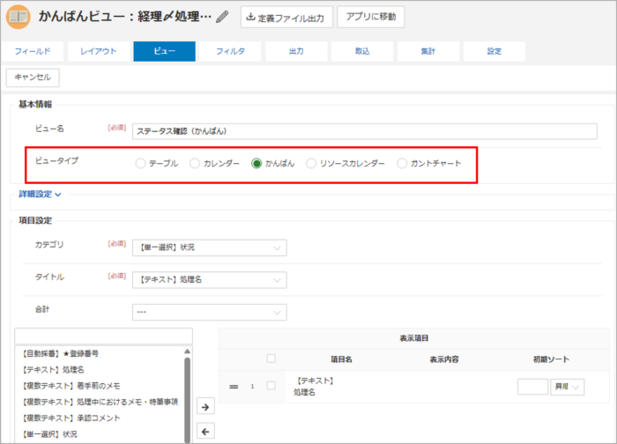The image size is (617, 444).
Task: Click the 初期ソート column header
Action: [x=551, y=359]
